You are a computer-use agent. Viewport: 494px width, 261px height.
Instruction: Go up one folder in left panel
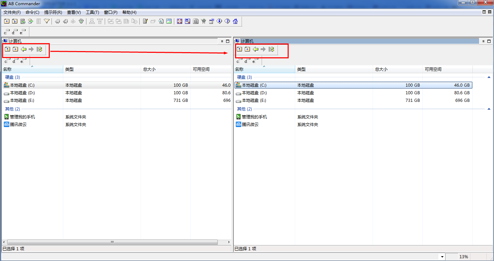[7, 49]
